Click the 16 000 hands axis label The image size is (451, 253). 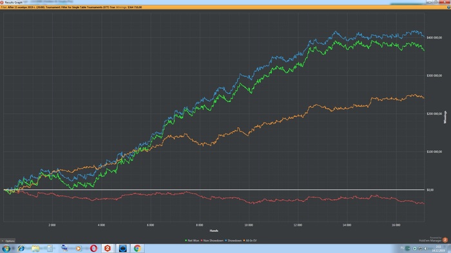tap(396, 225)
